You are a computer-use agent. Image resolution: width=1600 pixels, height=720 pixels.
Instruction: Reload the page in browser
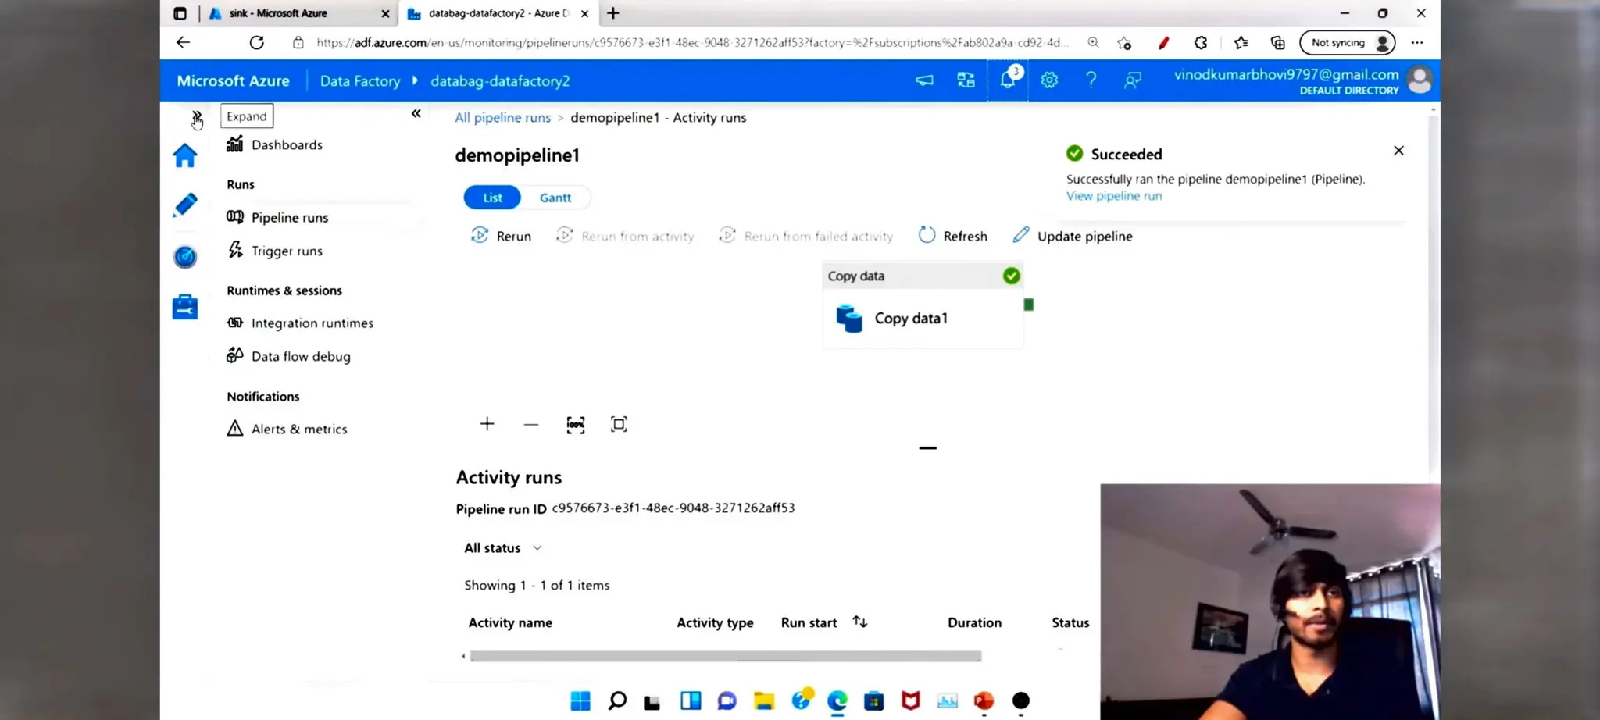(256, 42)
